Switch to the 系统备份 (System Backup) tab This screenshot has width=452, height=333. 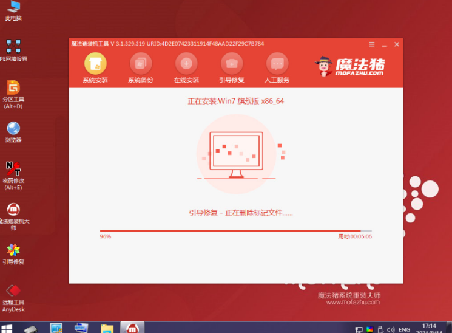pyautogui.click(x=141, y=67)
